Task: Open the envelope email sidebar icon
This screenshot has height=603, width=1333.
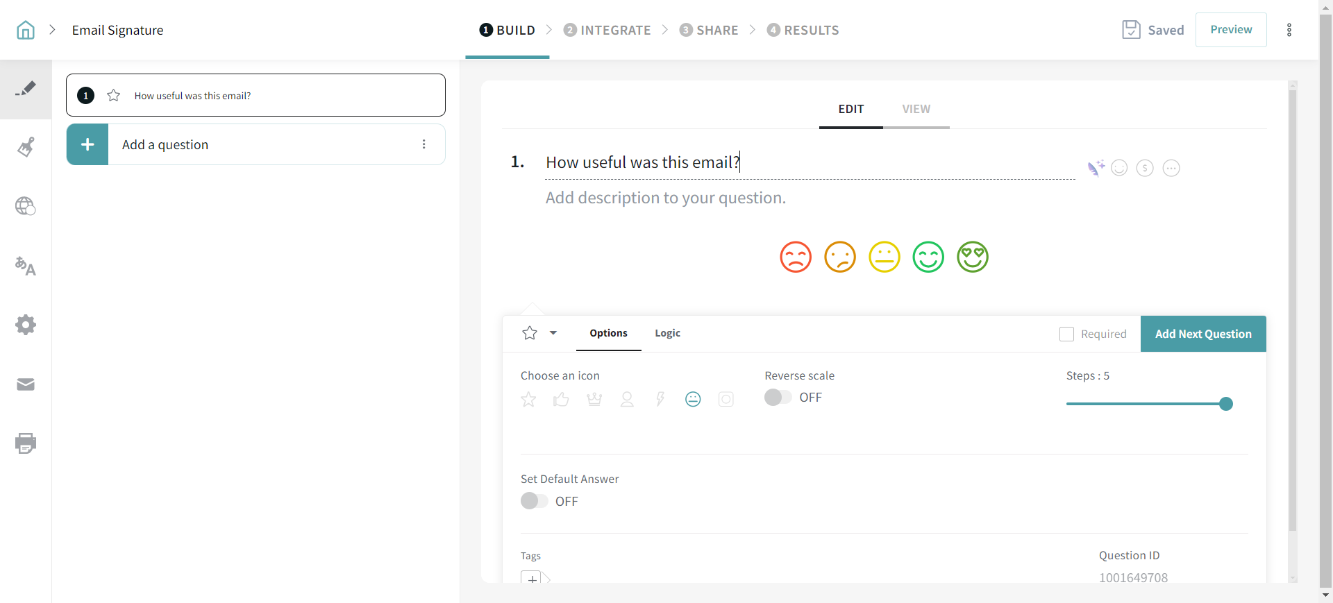Action: (x=26, y=384)
